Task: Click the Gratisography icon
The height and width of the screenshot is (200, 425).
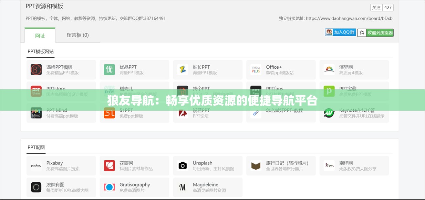Action: click(110, 187)
